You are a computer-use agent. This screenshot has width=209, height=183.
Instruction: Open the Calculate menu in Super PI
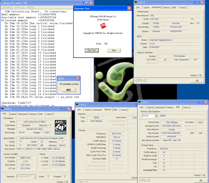tap(7, 7)
